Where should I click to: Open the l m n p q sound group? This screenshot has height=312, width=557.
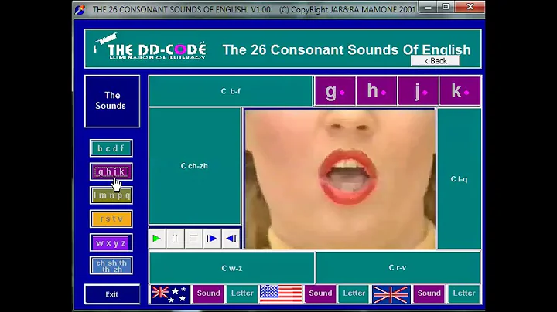pyautogui.click(x=111, y=195)
